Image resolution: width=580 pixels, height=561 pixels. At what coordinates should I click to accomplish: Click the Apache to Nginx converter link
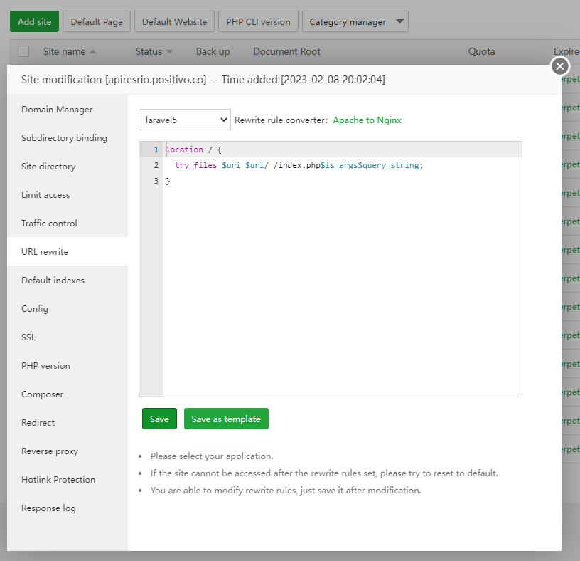pos(367,120)
